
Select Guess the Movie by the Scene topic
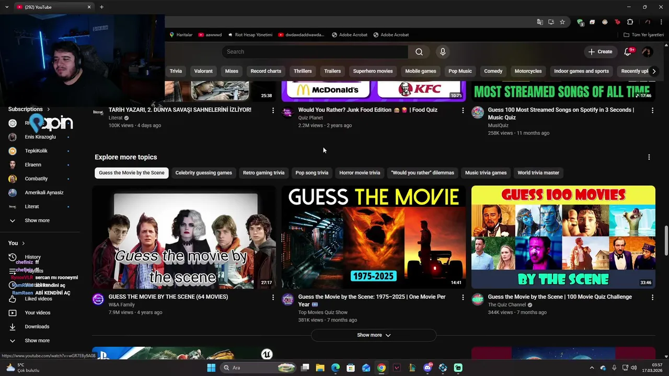pyautogui.click(x=132, y=173)
